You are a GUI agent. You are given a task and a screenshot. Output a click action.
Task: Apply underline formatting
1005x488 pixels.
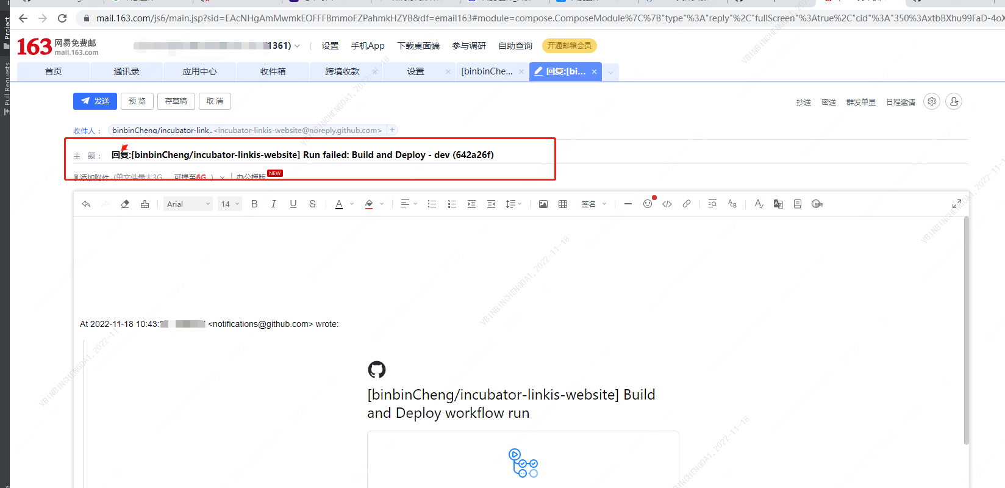(293, 204)
